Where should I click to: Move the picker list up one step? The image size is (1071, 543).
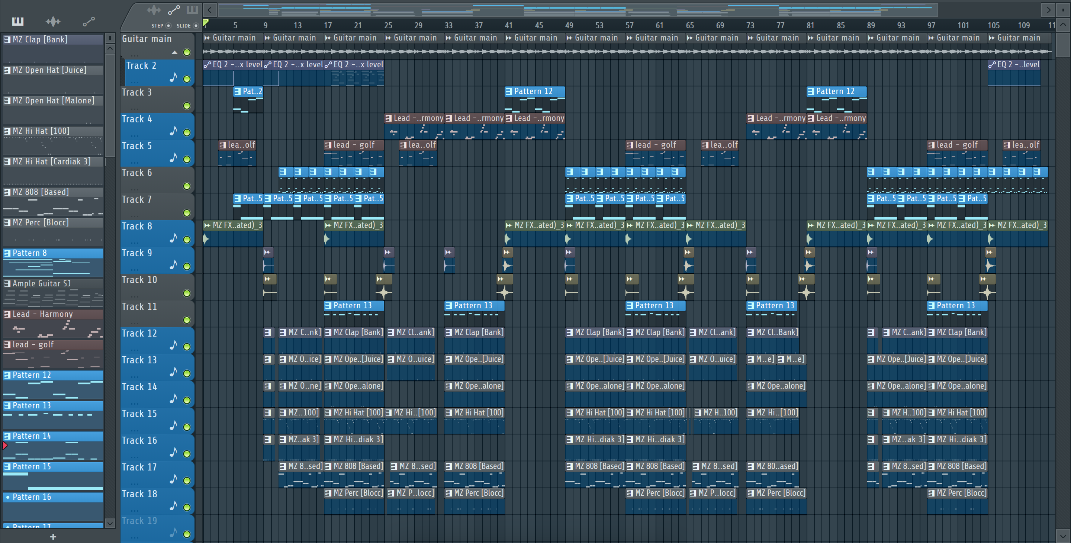point(110,49)
